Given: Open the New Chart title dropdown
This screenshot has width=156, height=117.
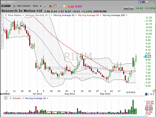Looking at the screenshot, I should 8,2.
